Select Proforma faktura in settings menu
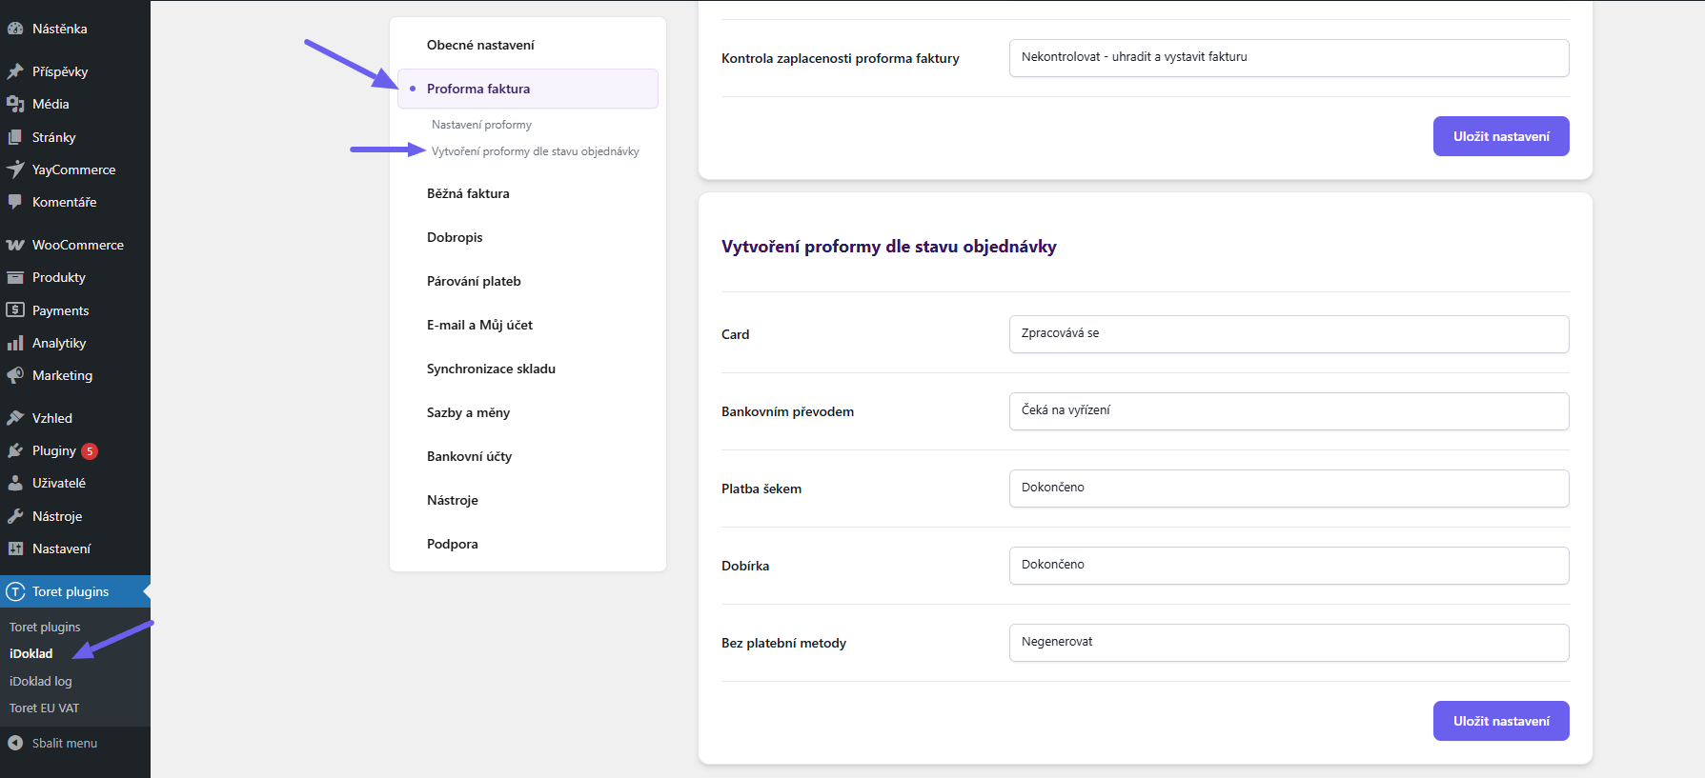This screenshot has width=1705, height=778. tap(527, 89)
